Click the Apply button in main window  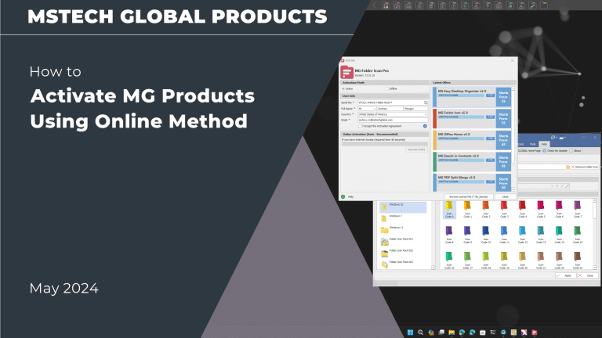565,275
